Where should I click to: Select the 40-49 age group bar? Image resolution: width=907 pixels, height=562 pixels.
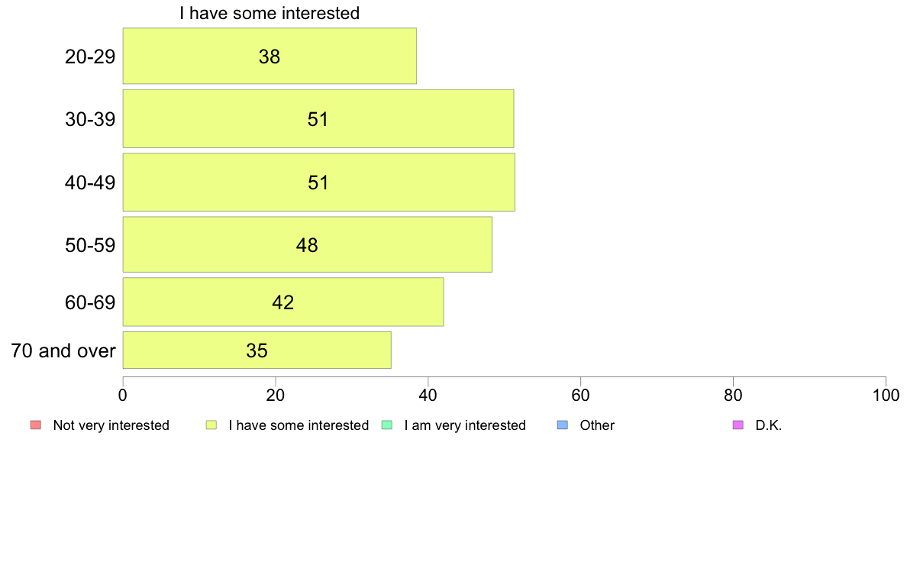click(x=318, y=182)
